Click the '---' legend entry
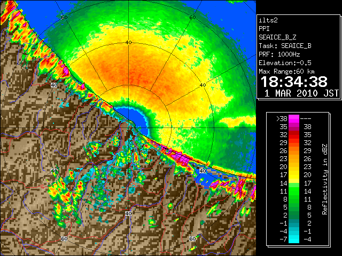Viewport: 342px width, 256px height. (306, 119)
